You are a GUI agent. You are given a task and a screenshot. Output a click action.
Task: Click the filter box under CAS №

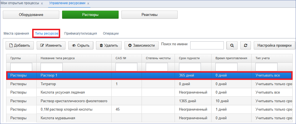click(126, 67)
